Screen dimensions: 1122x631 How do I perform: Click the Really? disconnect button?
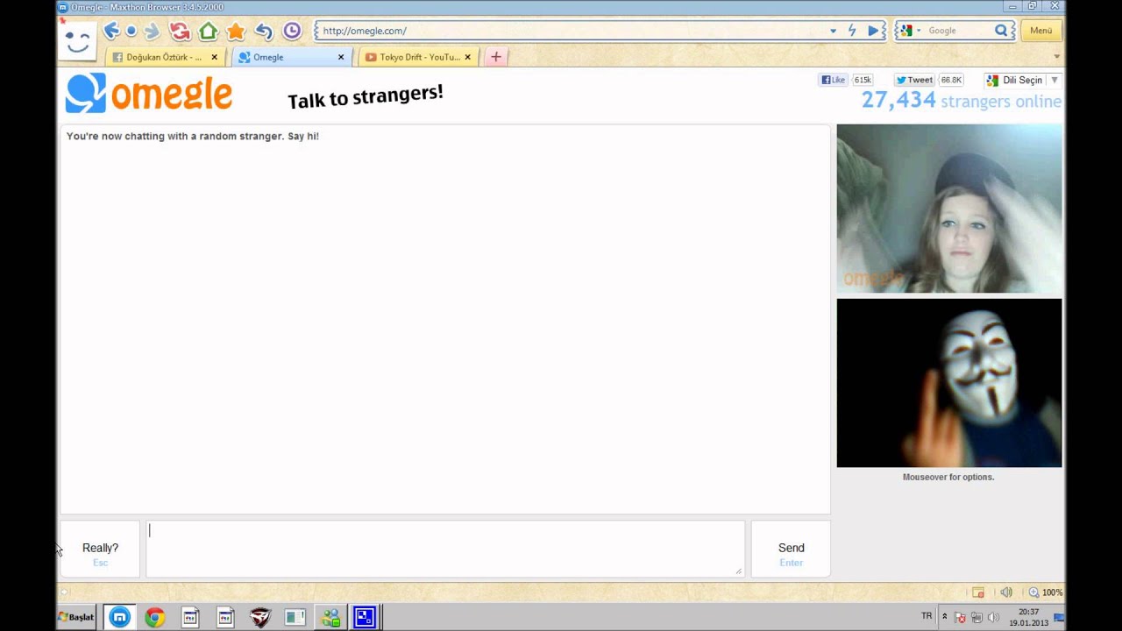pyautogui.click(x=100, y=549)
